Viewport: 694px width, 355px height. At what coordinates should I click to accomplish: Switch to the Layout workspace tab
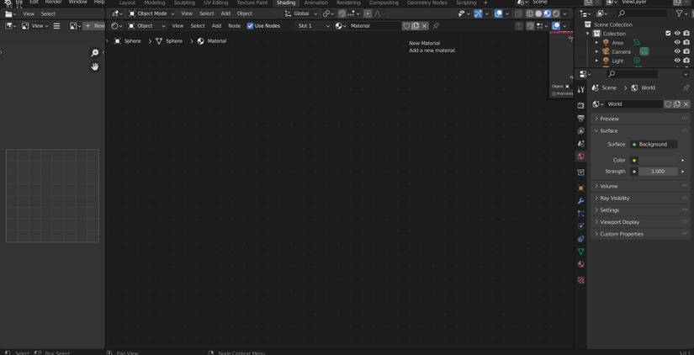point(127,3)
